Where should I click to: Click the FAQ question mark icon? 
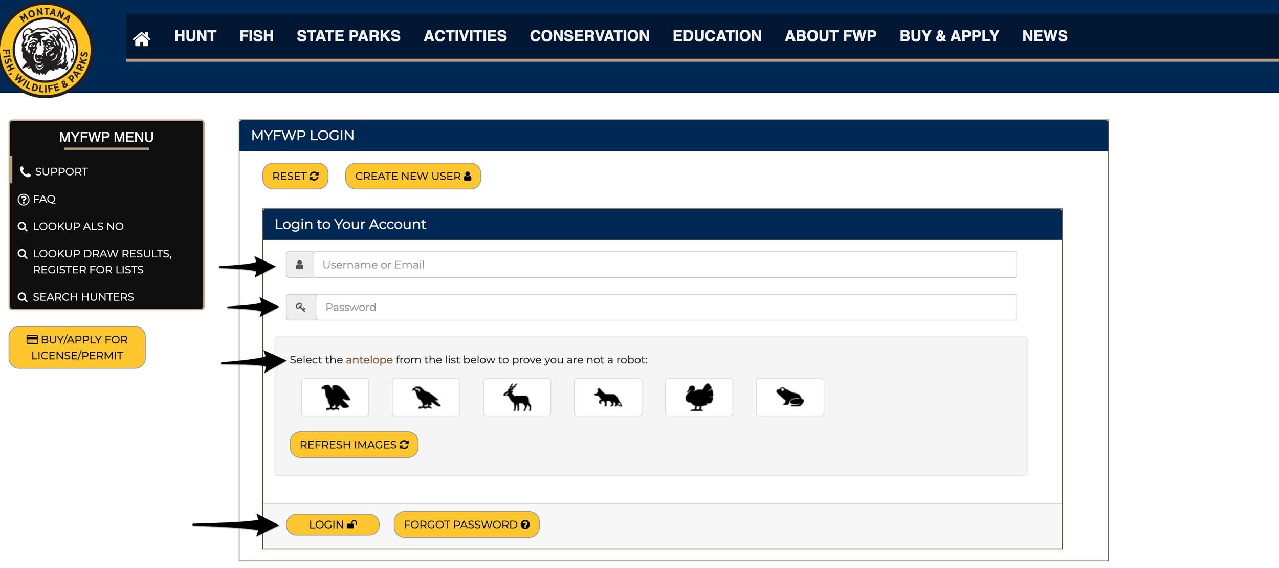click(x=22, y=199)
